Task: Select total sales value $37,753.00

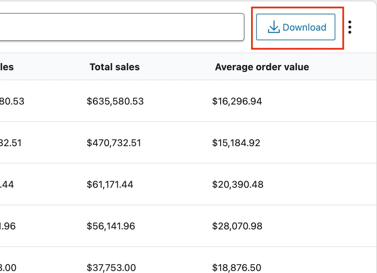Action: click(111, 267)
